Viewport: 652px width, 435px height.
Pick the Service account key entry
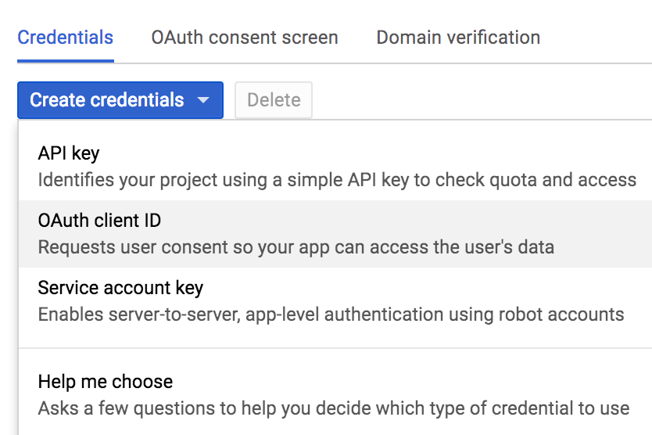(x=335, y=301)
